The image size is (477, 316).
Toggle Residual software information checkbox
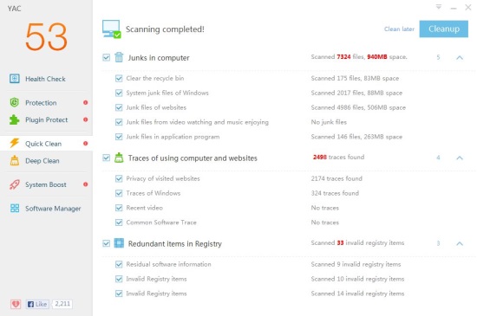click(x=119, y=264)
